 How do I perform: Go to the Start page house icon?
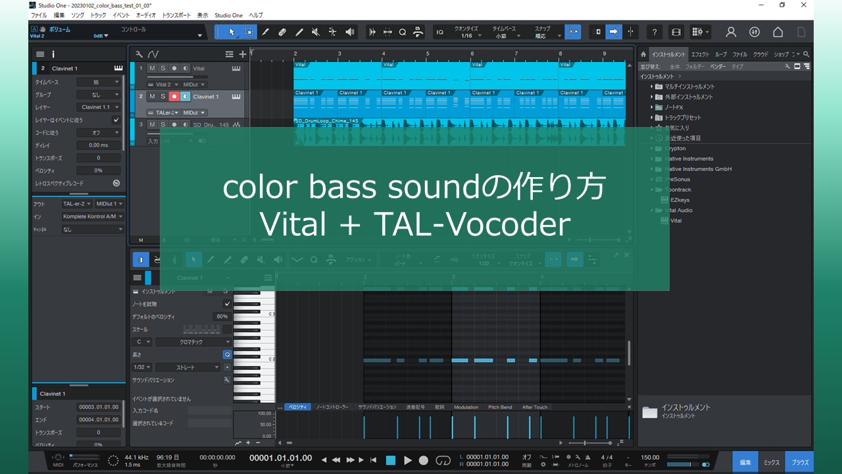[778, 32]
